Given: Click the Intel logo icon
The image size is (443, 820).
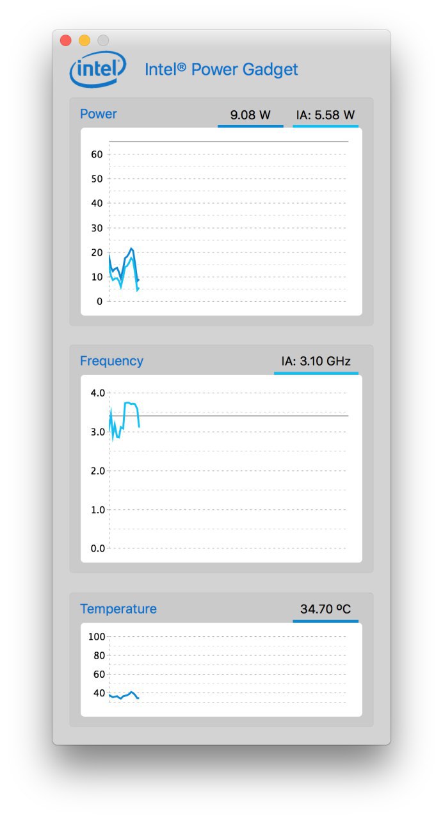Looking at the screenshot, I should point(97,69).
